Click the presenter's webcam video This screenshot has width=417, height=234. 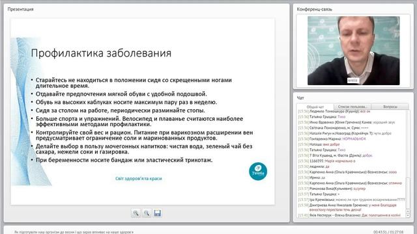[x=353, y=51]
